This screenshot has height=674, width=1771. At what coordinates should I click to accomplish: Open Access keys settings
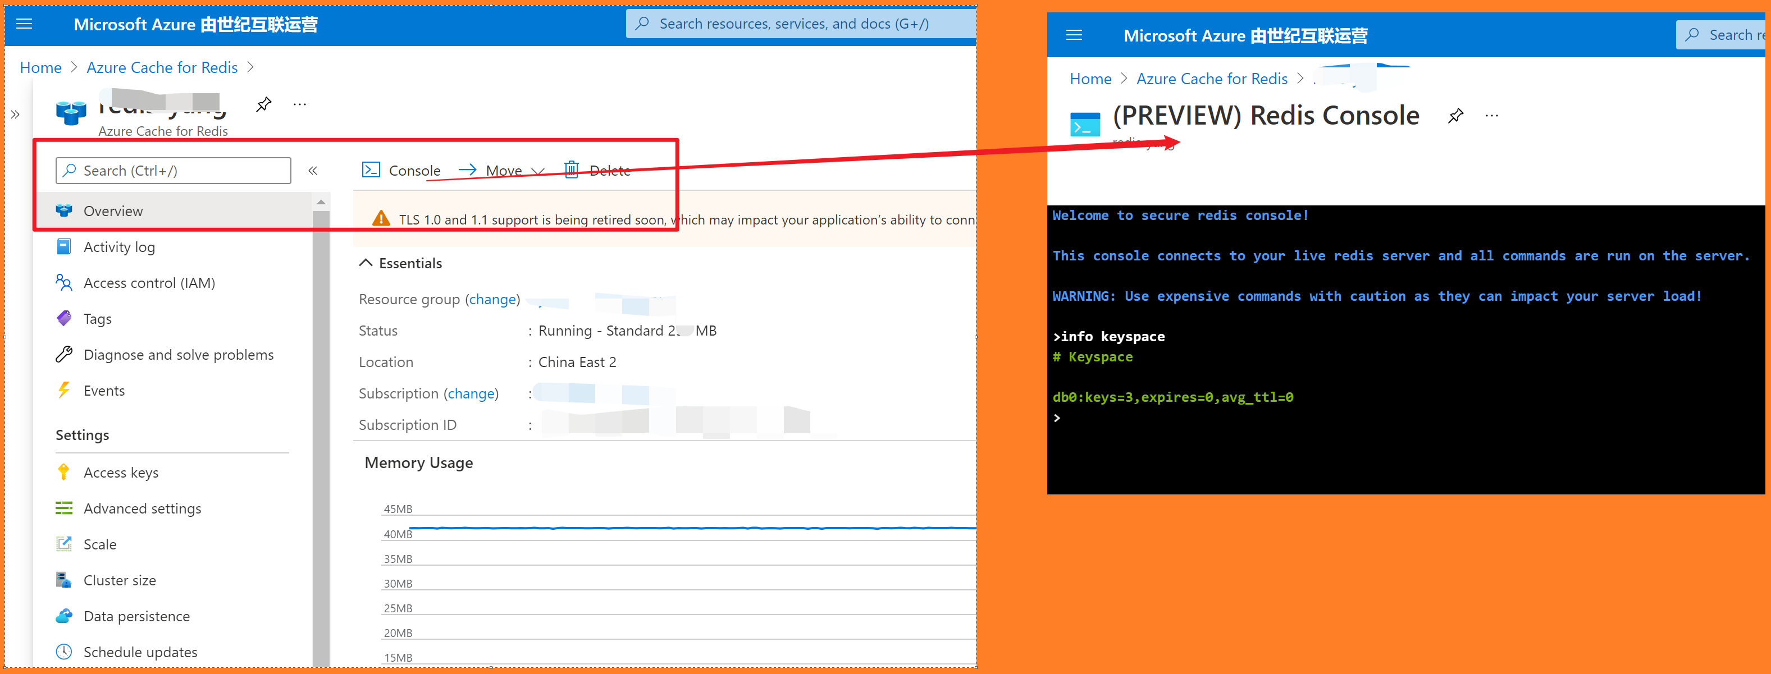coord(121,473)
